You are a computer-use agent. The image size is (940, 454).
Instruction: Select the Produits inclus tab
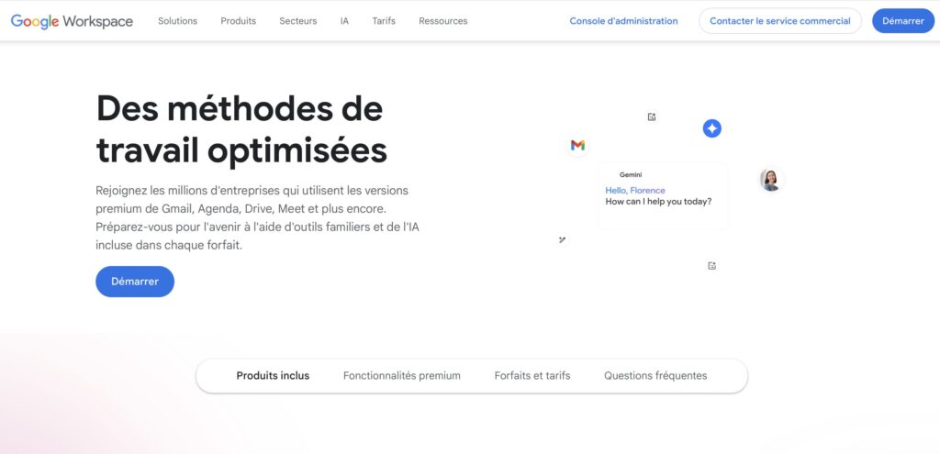click(x=273, y=376)
